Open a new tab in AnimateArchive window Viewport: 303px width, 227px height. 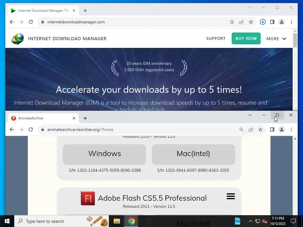(85, 118)
